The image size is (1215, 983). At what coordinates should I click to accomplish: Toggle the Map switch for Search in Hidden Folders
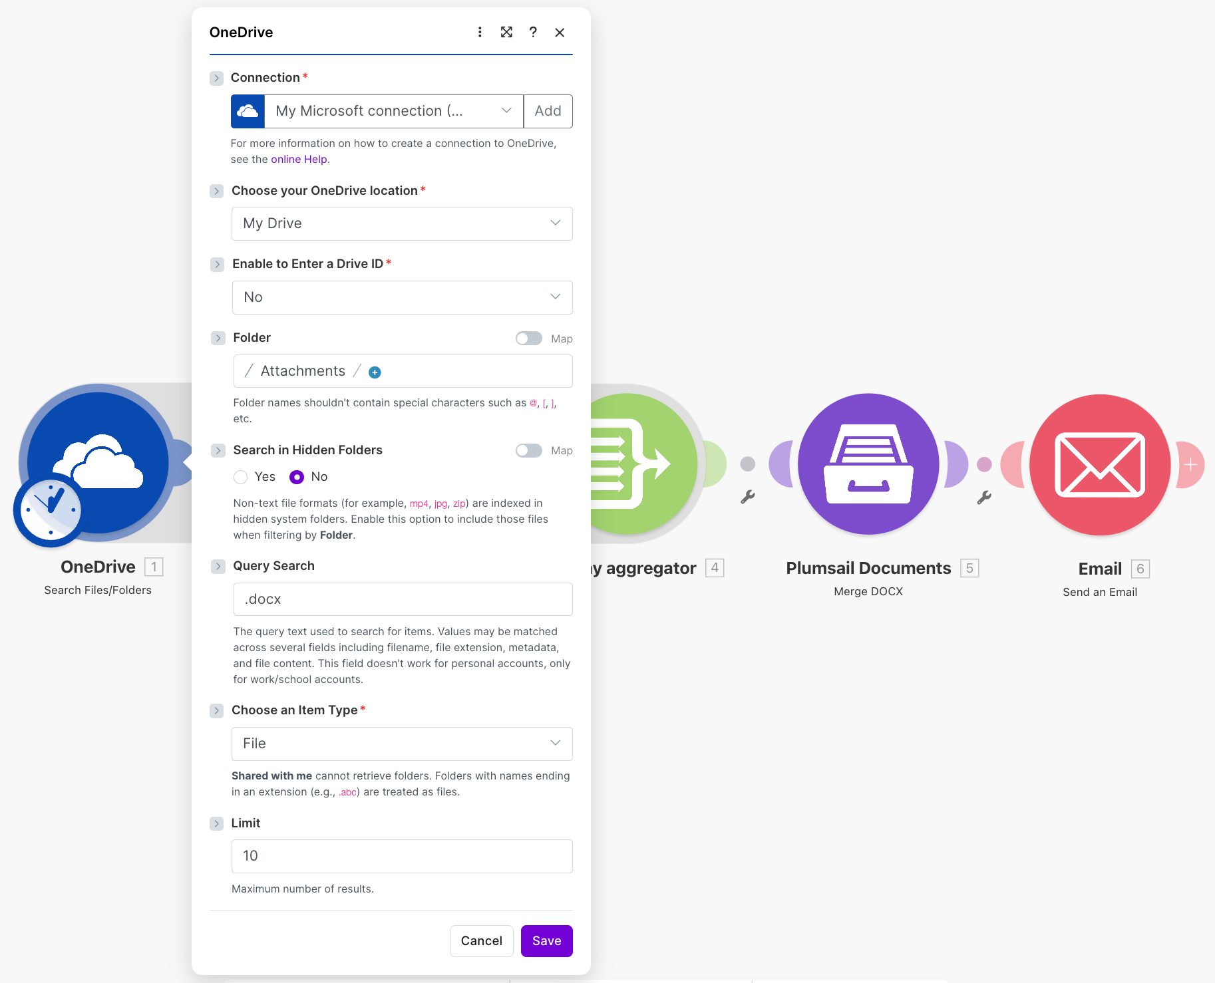tap(529, 450)
